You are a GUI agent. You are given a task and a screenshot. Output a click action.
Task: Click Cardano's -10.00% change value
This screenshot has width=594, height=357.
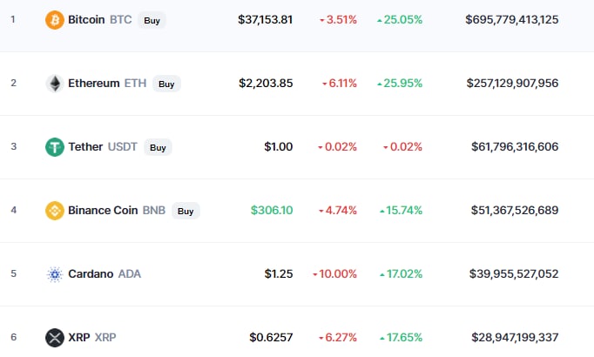pyautogui.click(x=334, y=274)
